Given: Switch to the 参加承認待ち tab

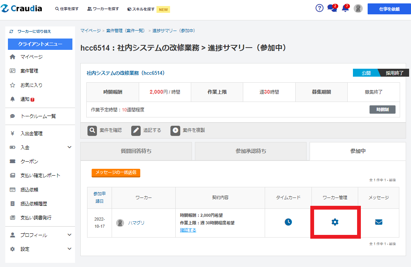Looking at the screenshot, I should tap(251, 151).
